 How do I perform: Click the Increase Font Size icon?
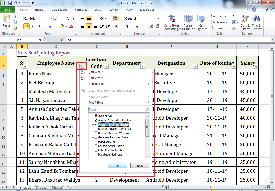pyautogui.click(x=68, y=19)
